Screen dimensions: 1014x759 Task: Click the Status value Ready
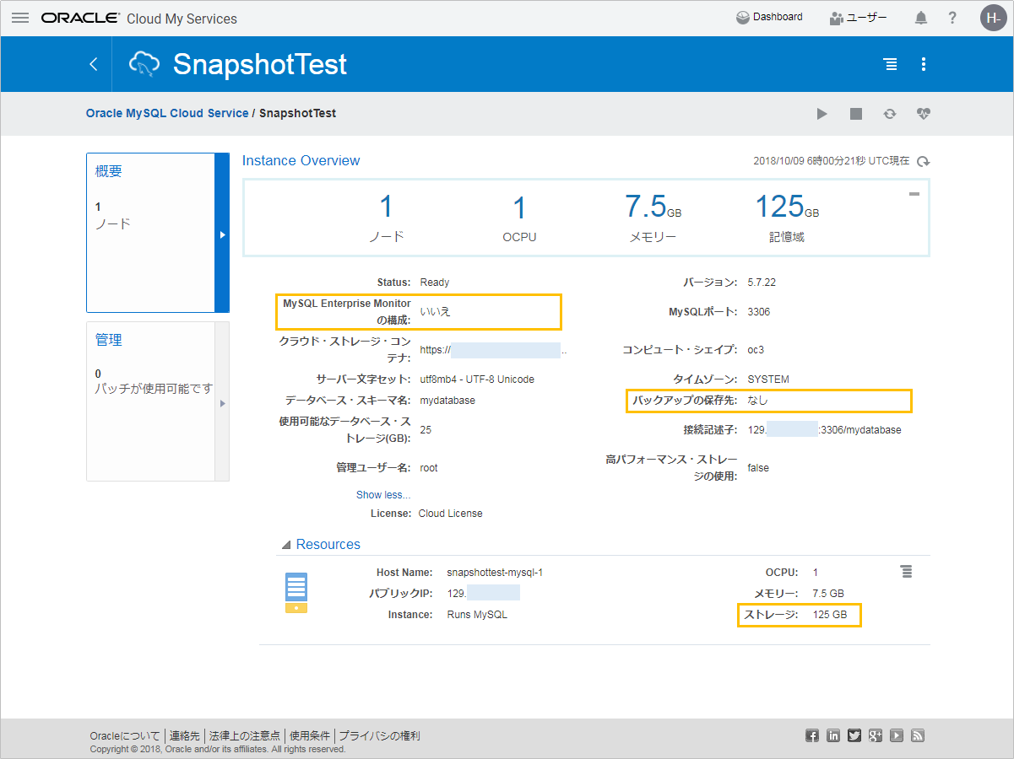click(x=435, y=283)
